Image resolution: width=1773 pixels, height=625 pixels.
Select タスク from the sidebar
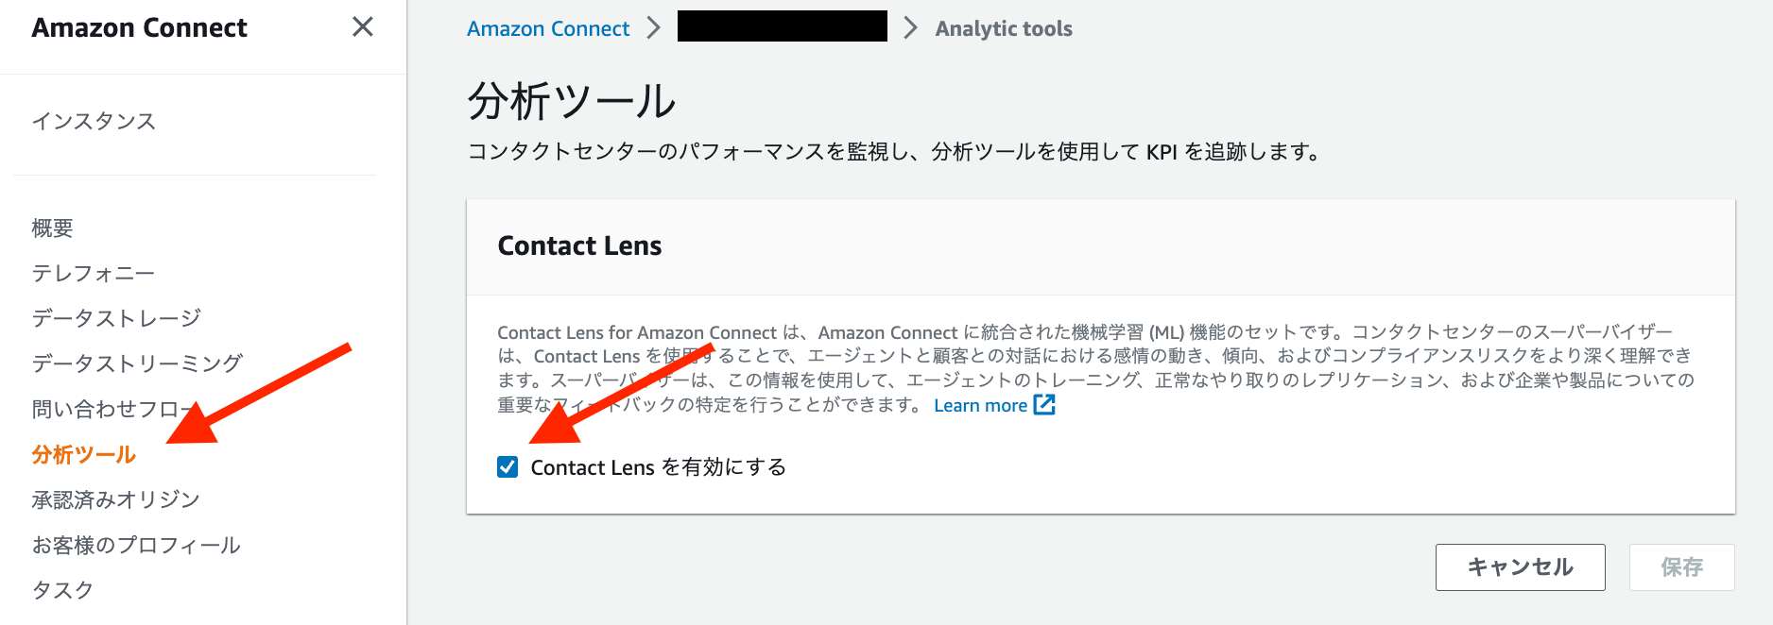tap(62, 589)
